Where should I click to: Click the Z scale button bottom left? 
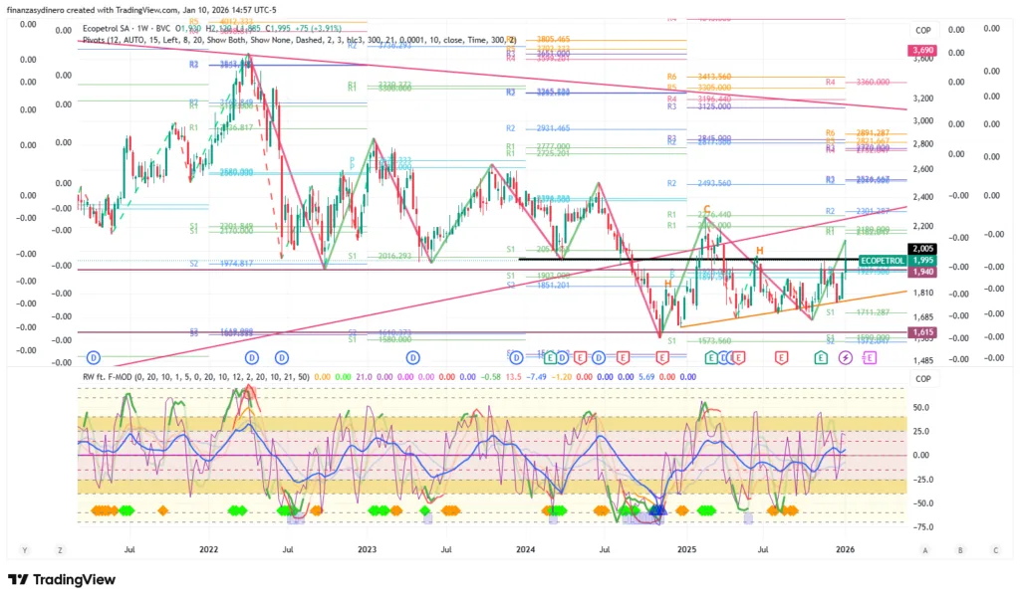coord(61,549)
